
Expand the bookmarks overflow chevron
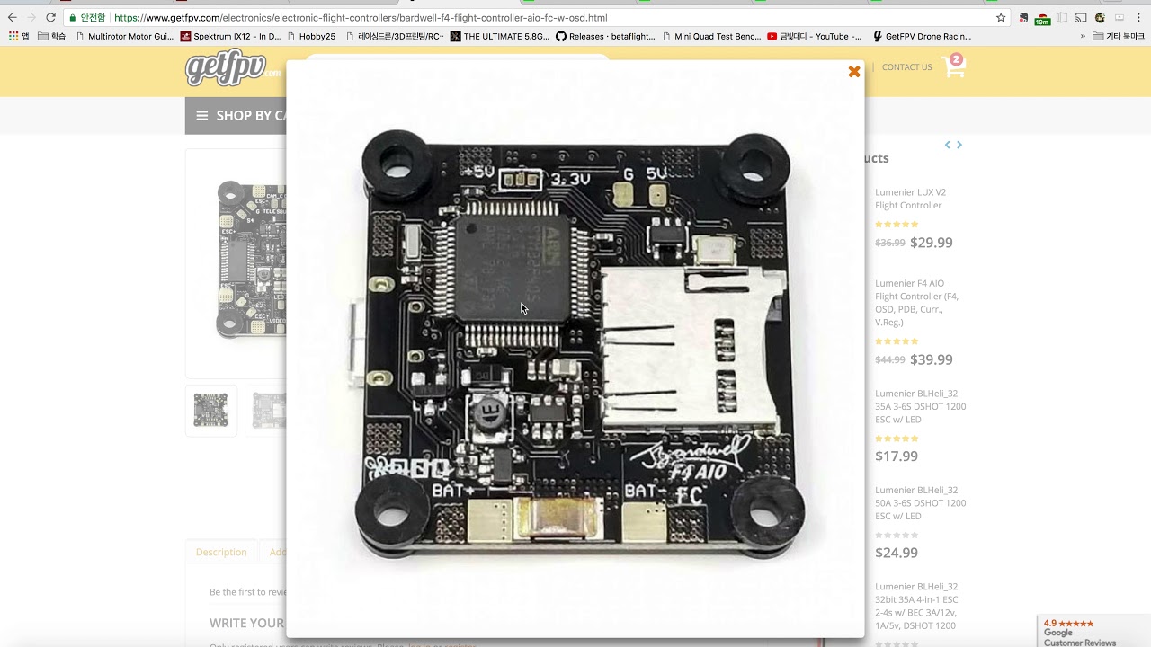[1083, 37]
